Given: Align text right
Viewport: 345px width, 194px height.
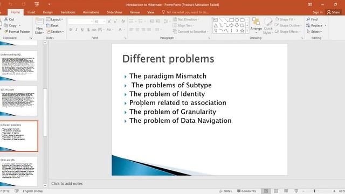Looking at the screenshot, I should point(143,30).
